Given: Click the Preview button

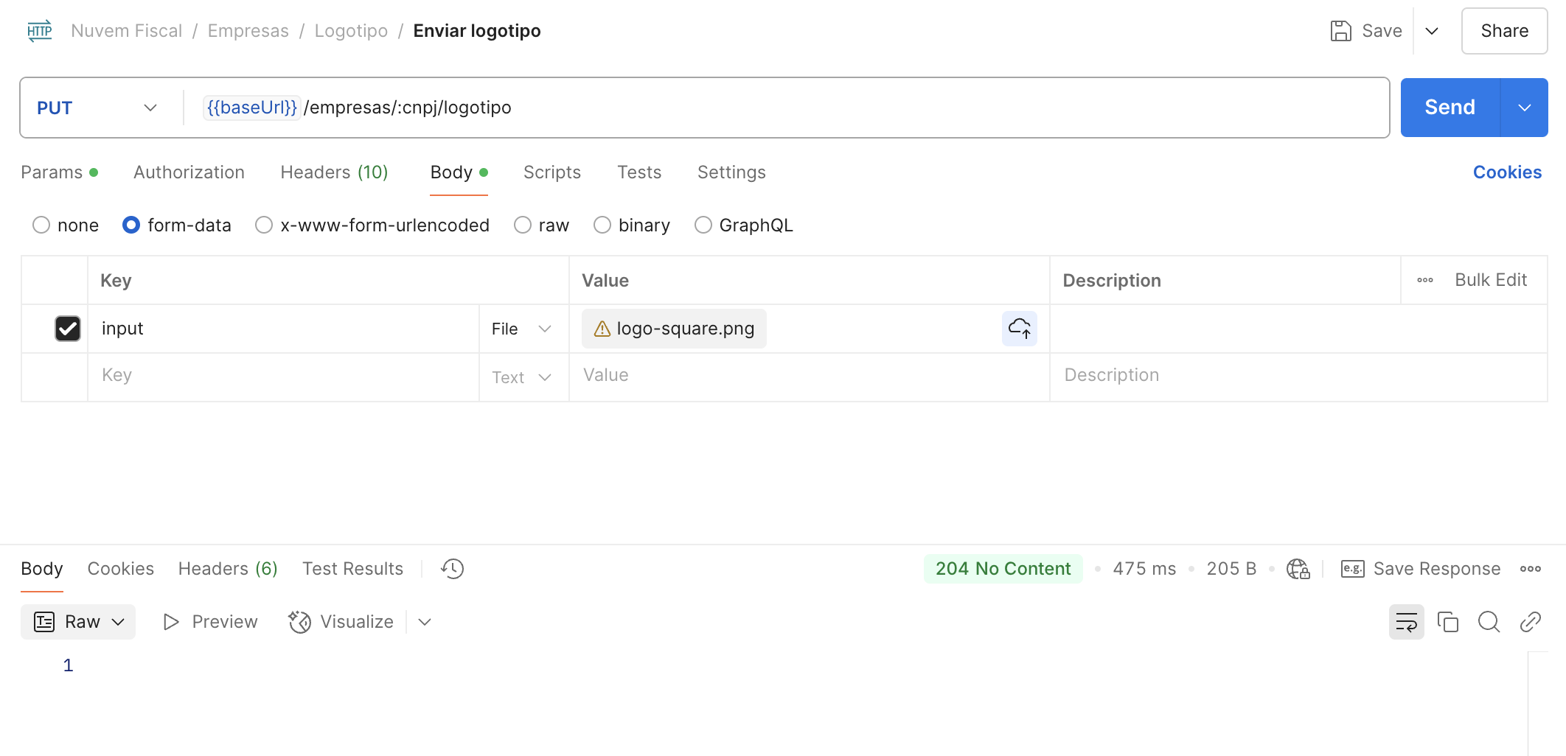Looking at the screenshot, I should coord(210,622).
